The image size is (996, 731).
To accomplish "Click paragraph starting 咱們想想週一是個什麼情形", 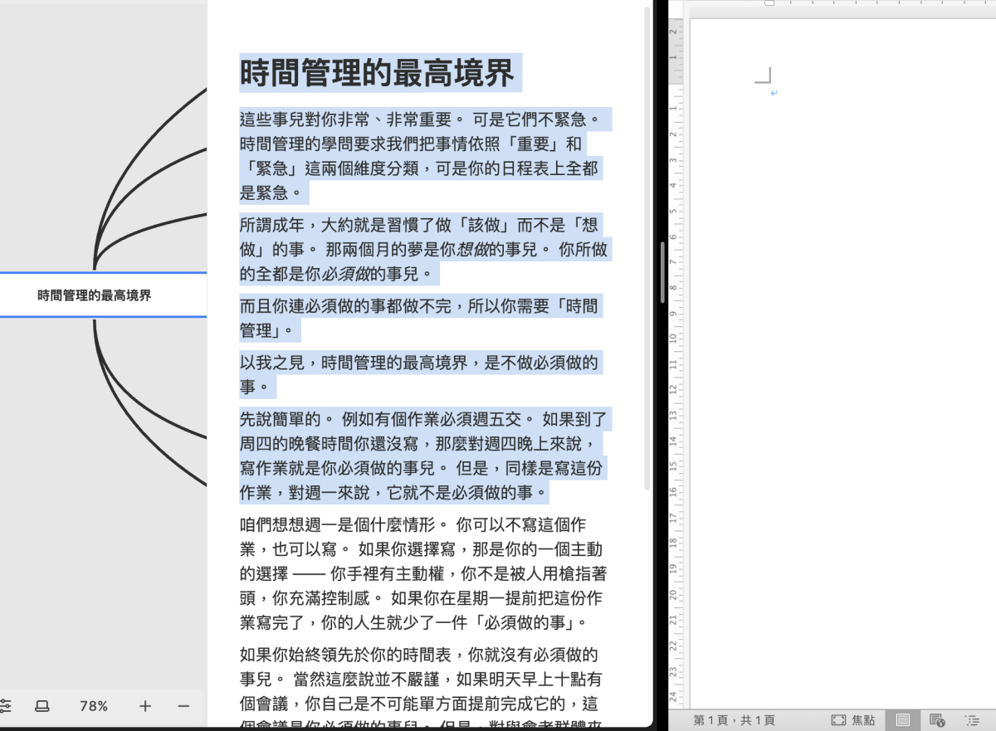I will point(423,573).
